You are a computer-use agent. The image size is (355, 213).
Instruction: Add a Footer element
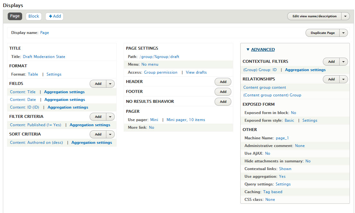(x=223, y=92)
